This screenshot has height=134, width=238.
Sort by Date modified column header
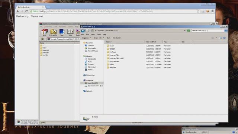click(x=154, y=42)
